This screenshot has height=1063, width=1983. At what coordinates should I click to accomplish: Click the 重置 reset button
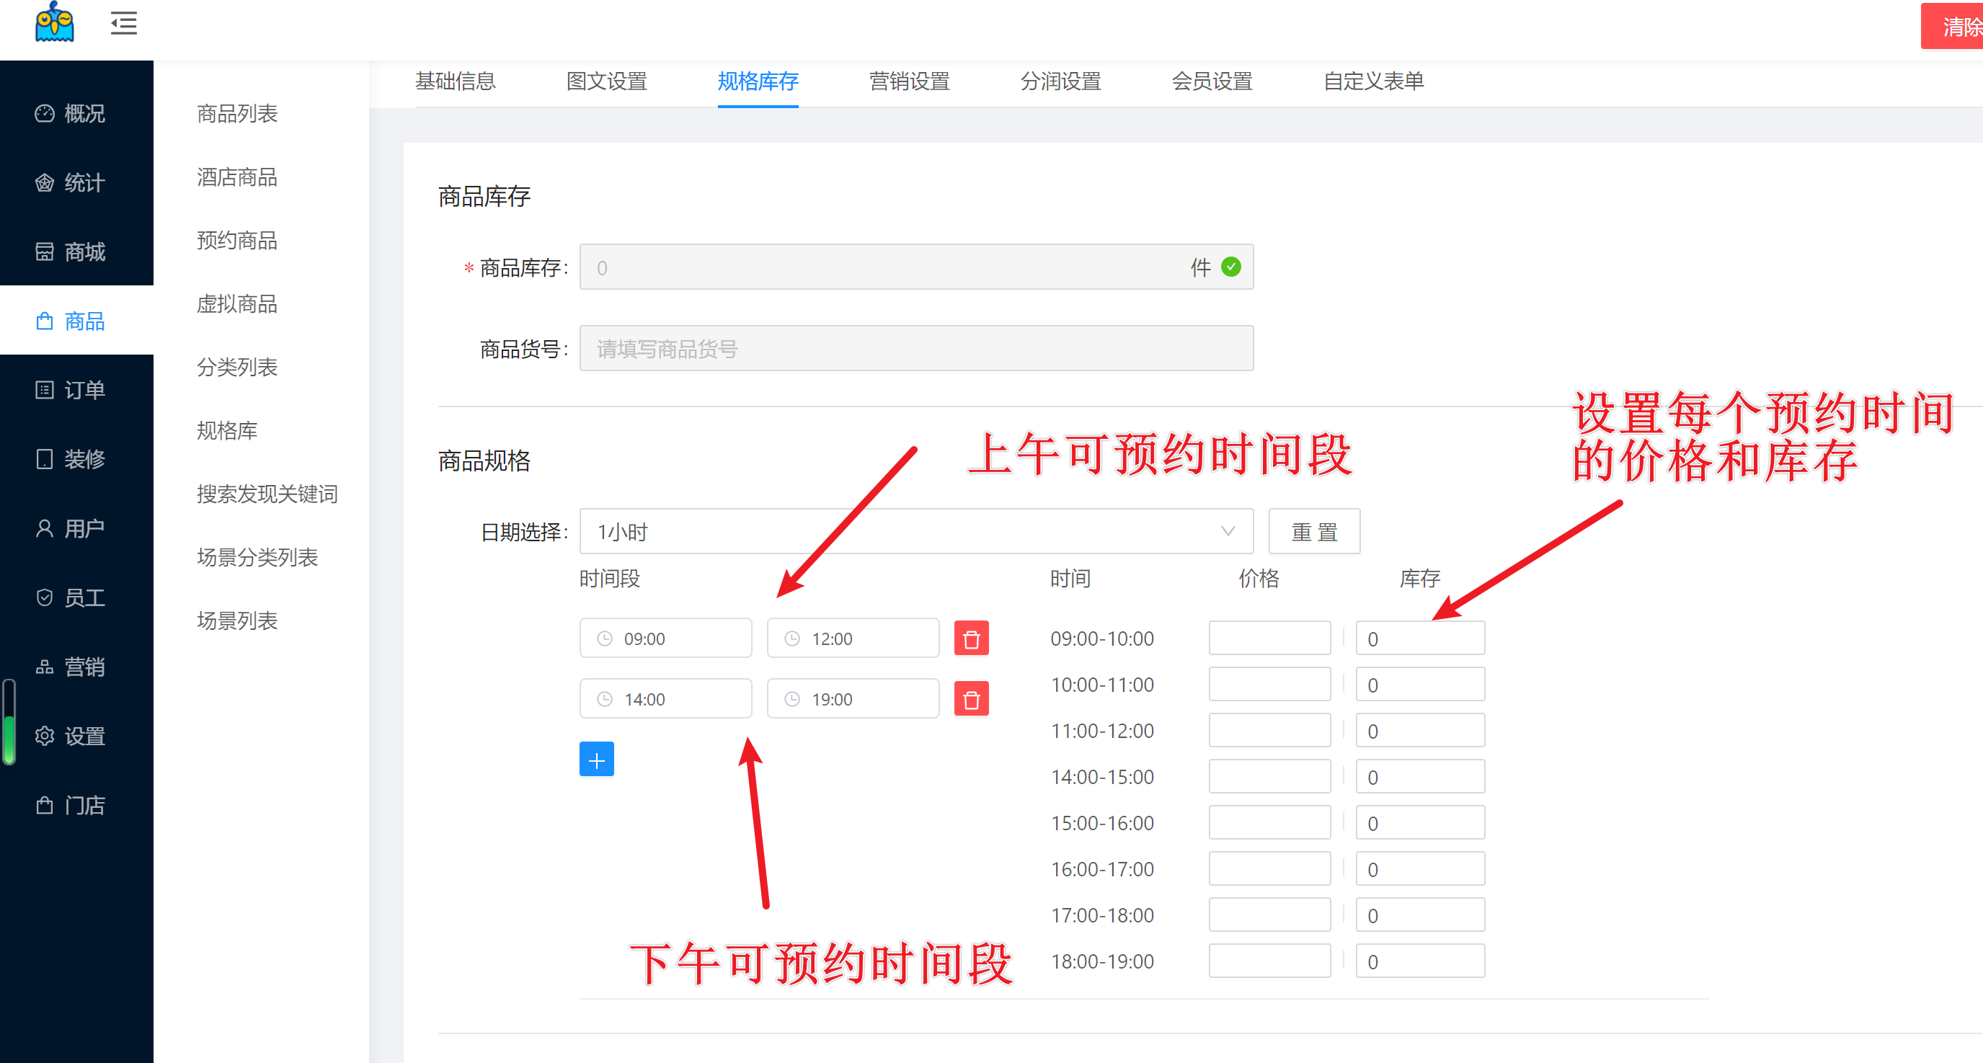click(1314, 531)
